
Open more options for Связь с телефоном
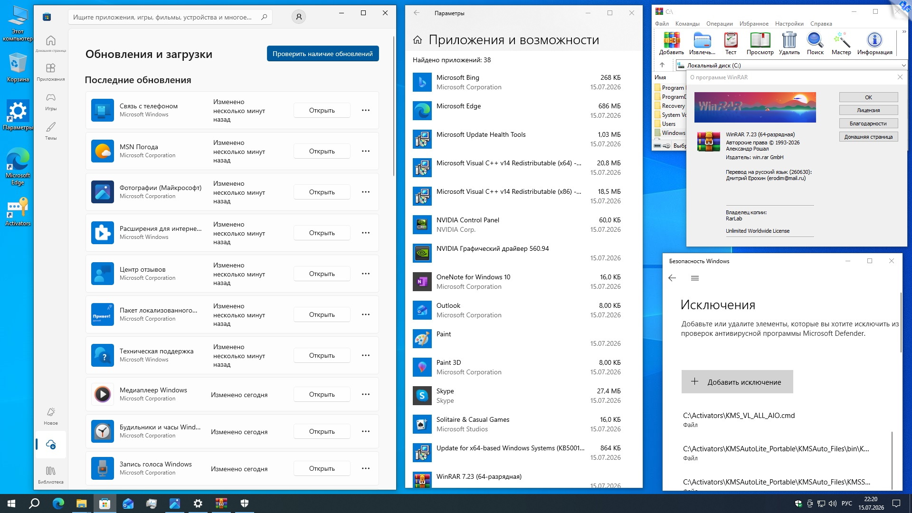point(366,110)
